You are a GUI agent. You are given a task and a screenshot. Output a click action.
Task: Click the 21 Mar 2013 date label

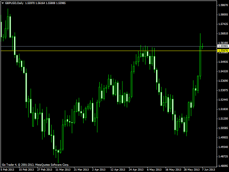pyautogui.click(x=81, y=169)
